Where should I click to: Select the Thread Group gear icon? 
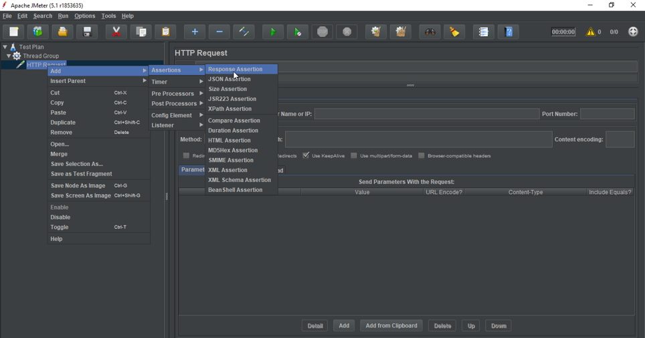tap(17, 56)
